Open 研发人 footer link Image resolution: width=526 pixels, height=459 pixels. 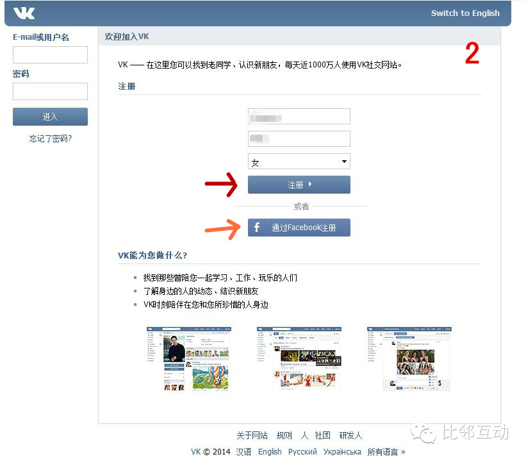pos(350,435)
